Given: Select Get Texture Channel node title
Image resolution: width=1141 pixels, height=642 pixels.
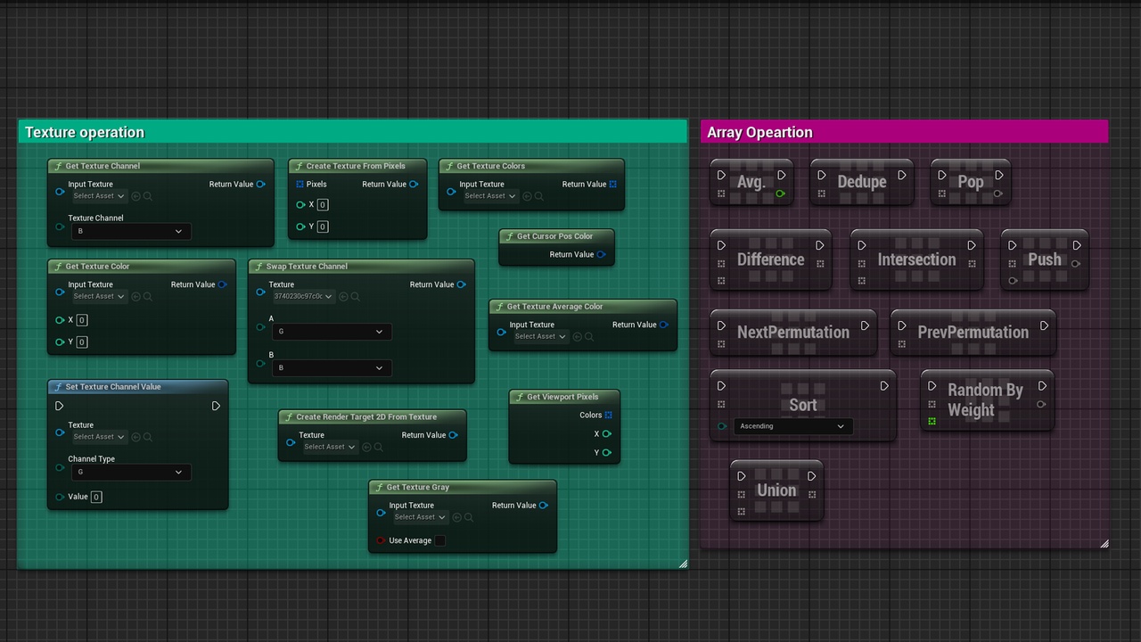Looking at the screenshot, I should (x=103, y=166).
